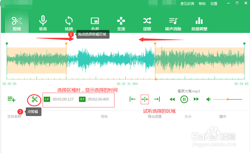
Task: Click the right orange selection handle
Action: click(x=155, y=44)
